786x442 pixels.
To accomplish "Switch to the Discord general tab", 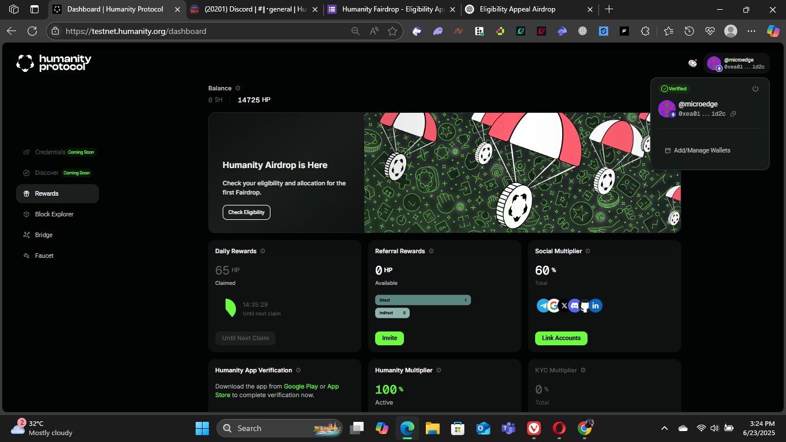I will point(254,9).
